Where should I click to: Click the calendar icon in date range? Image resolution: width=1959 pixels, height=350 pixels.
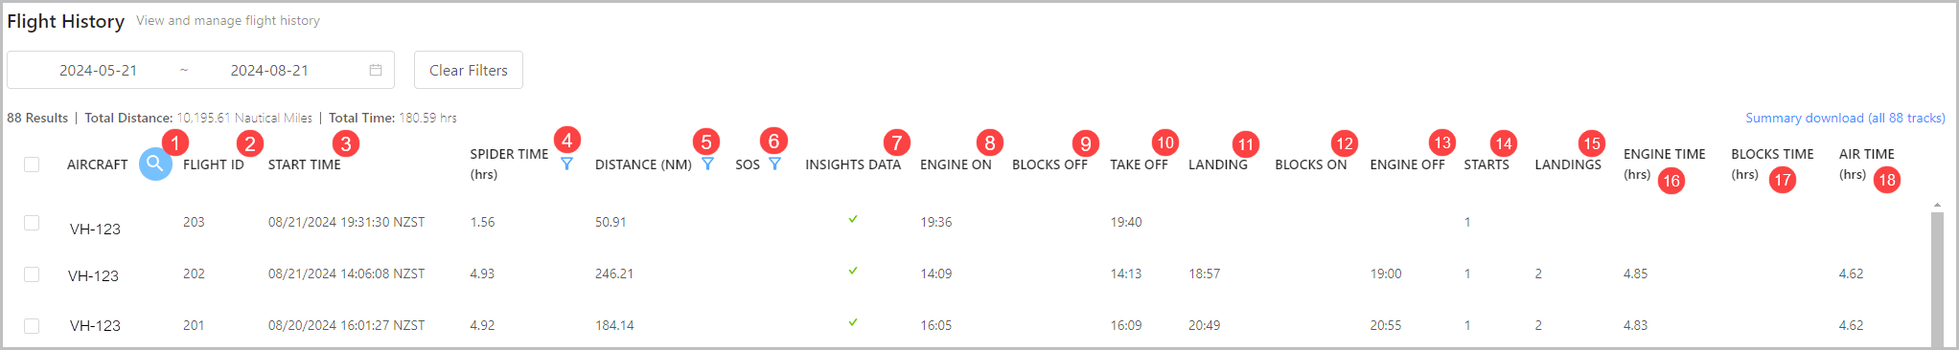pos(376,70)
